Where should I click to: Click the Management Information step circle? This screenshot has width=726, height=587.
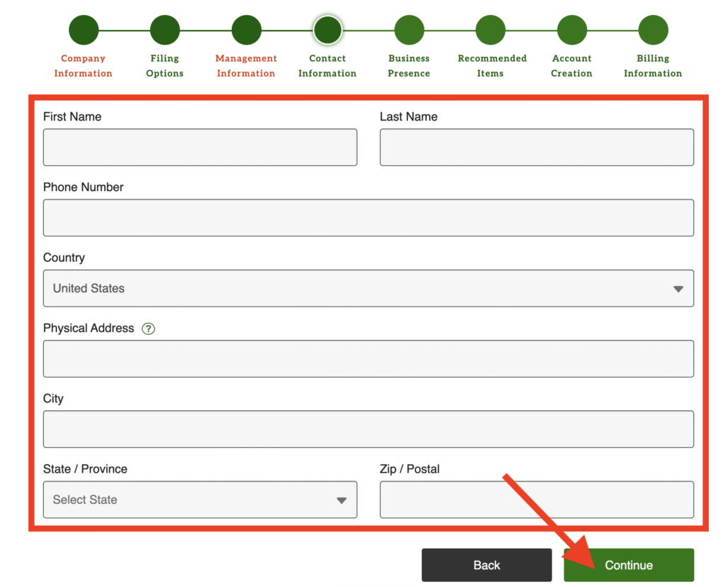coord(246,31)
